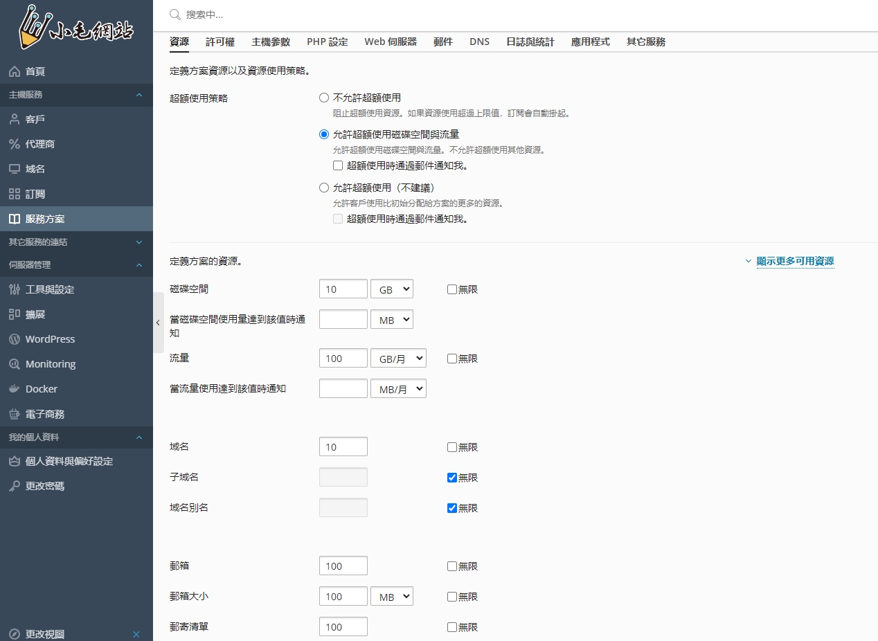Open the 流量 GB/月 unit dropdown

click(x=398, y=359)
